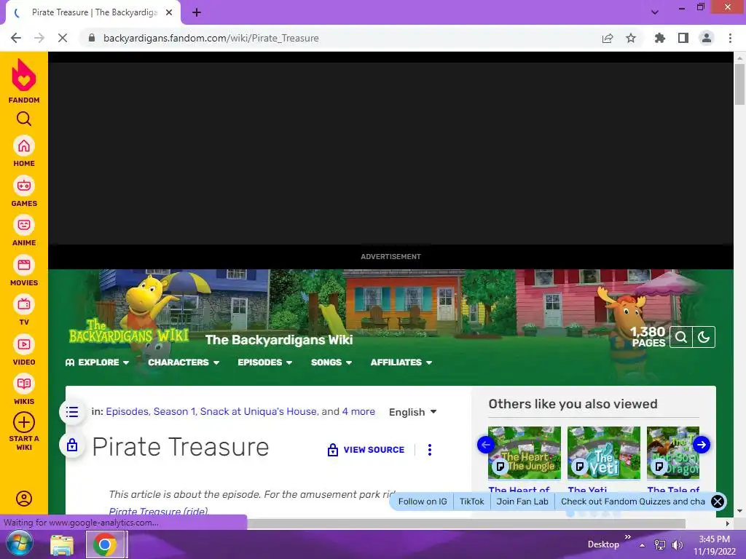The image size is (746, 559).
Task: Click the taskbar clock 3:45 PM
Action: tap(714, 539)
